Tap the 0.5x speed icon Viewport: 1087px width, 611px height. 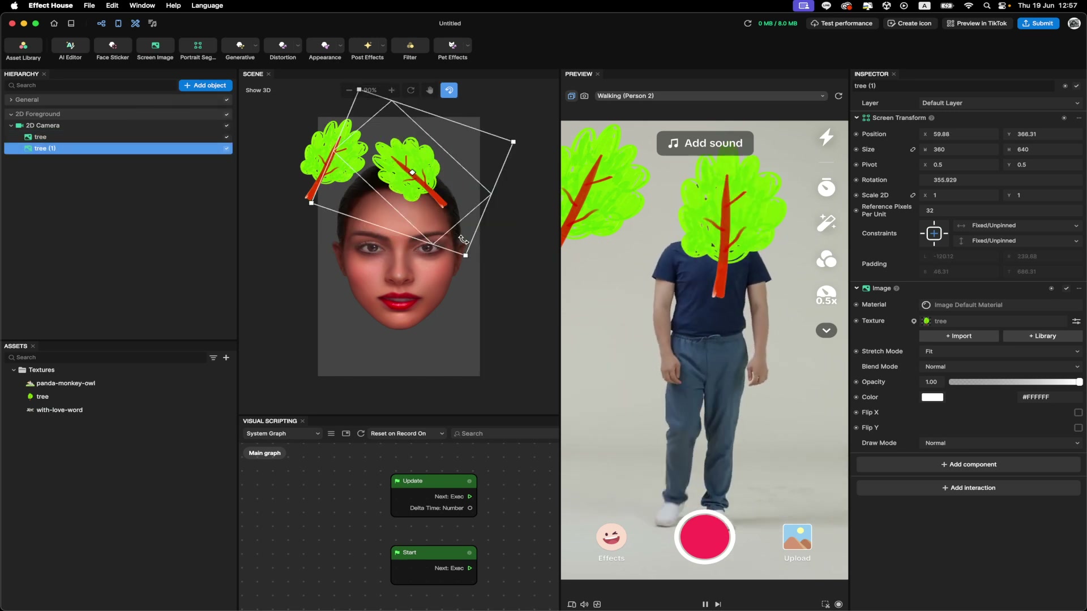(827, 295)
